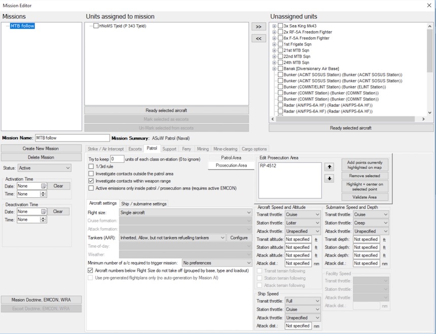436x334 pixels.
Task: Open the Tankers (AAR) dropdown
Action: pyautogui.click(x=172, y=238)
